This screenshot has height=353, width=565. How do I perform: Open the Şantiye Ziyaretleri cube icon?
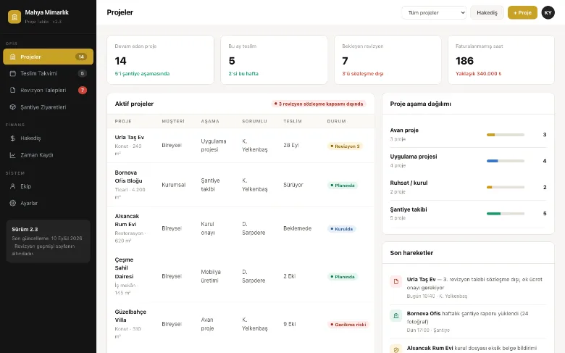[12, 107]
